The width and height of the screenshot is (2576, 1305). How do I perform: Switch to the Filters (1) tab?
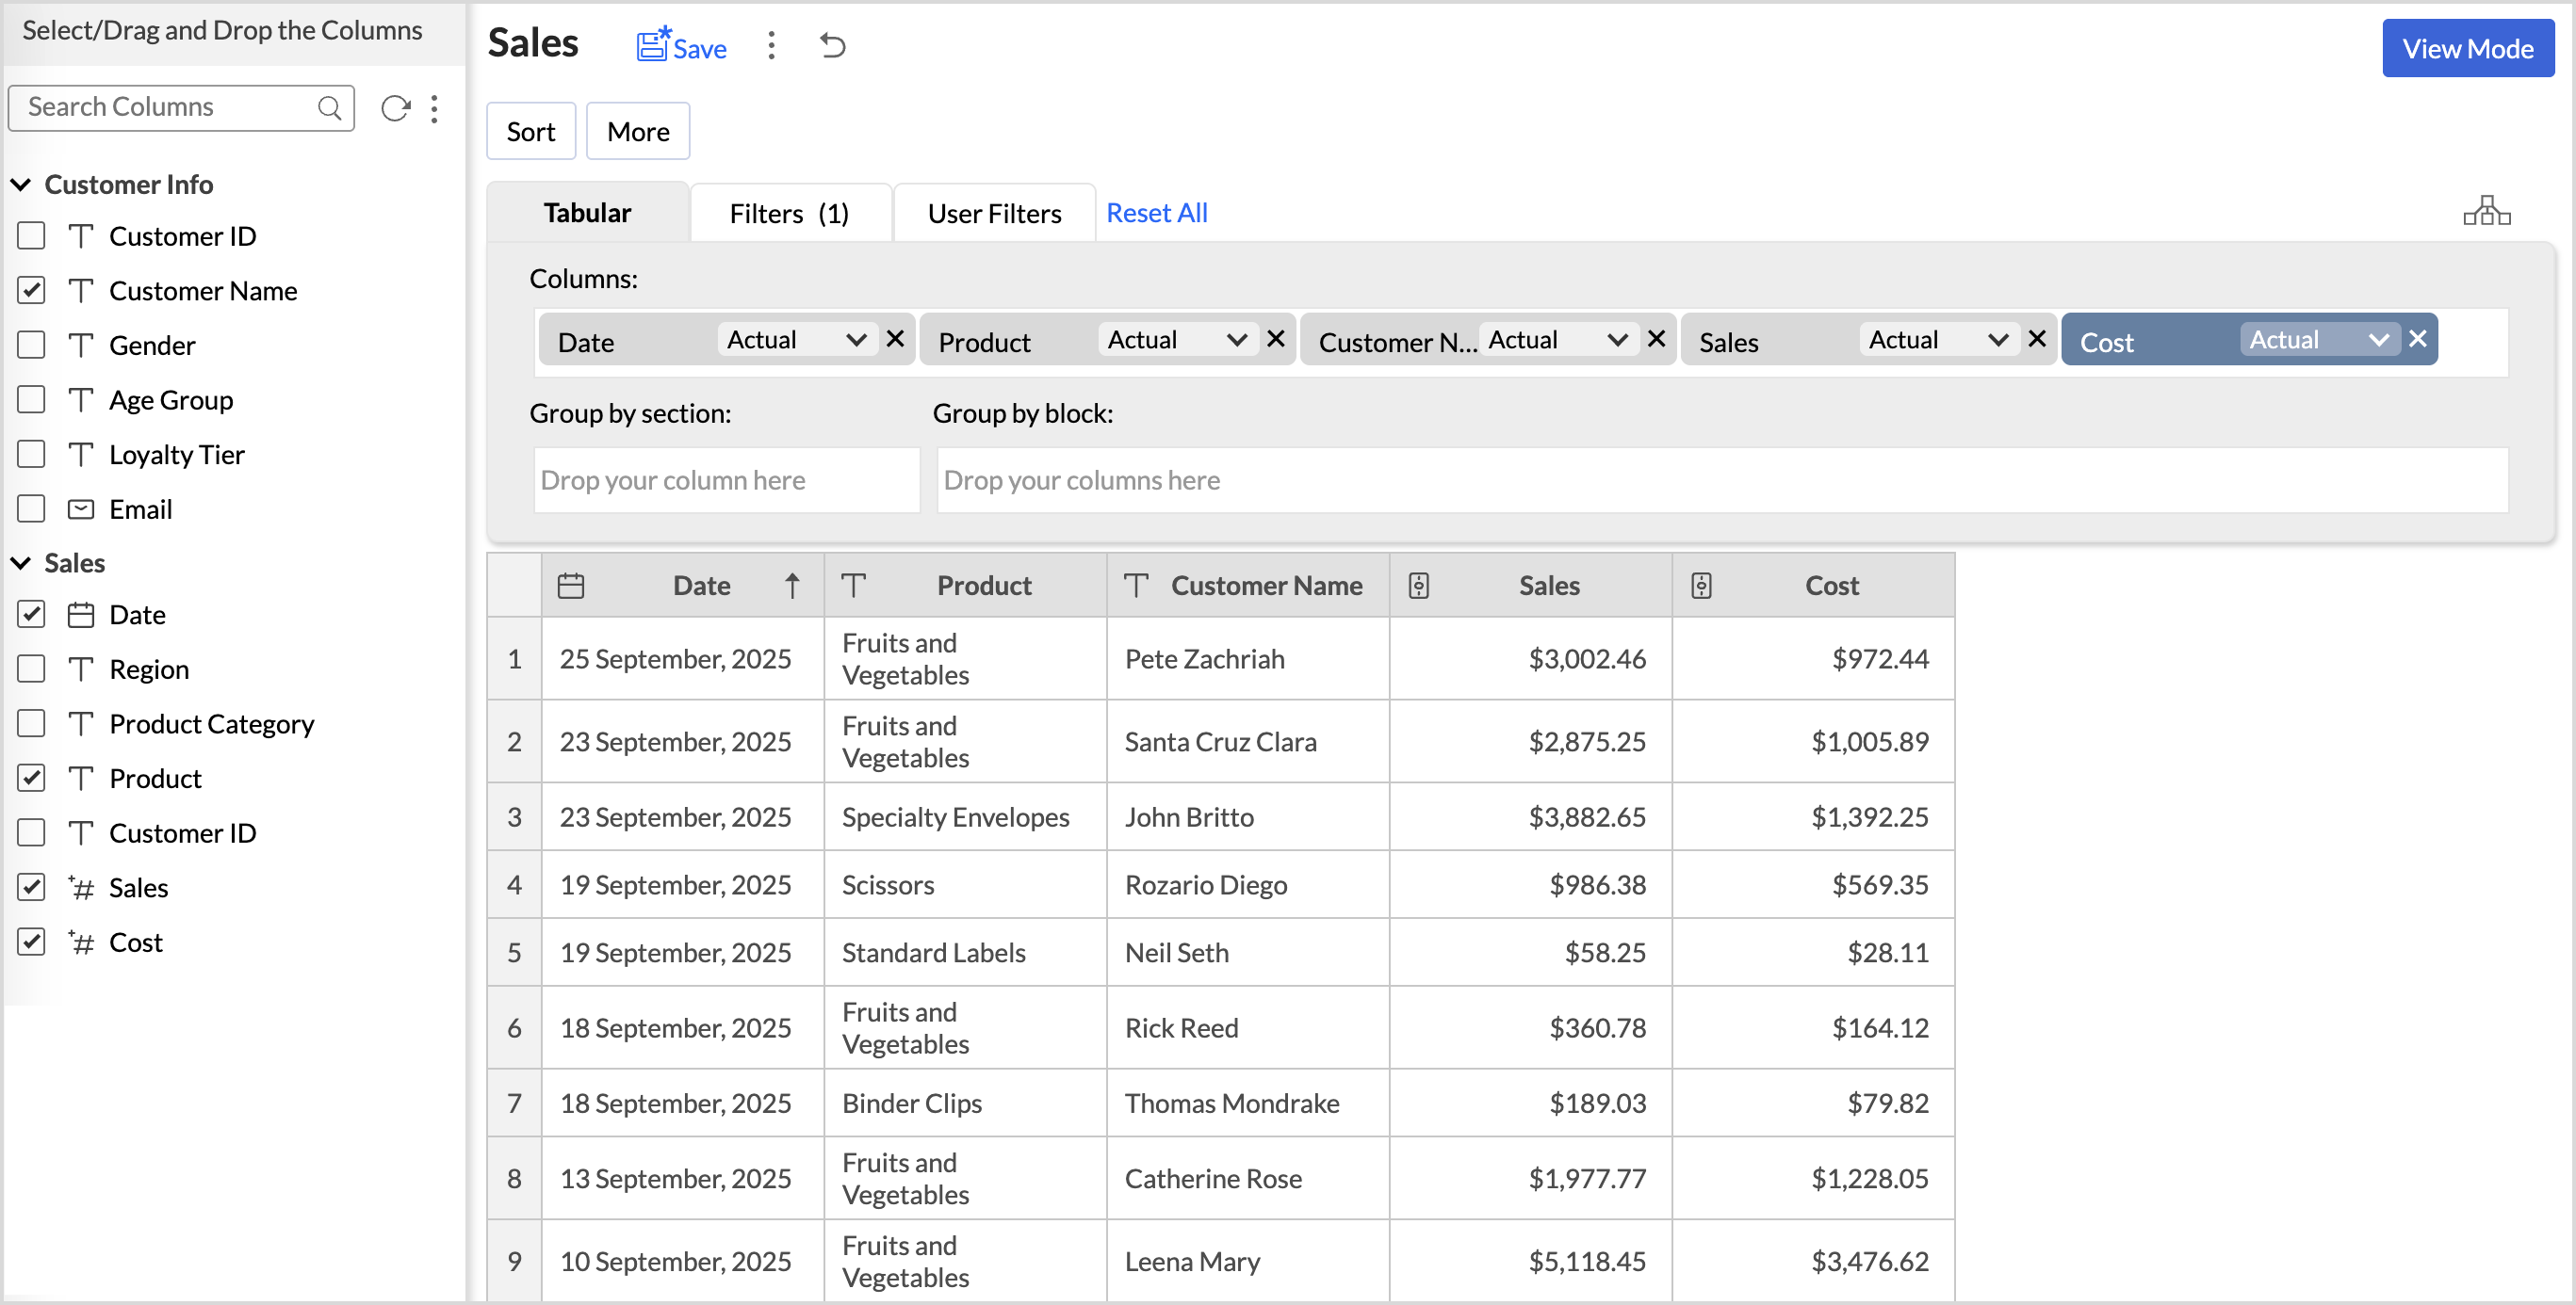(789, 213)
